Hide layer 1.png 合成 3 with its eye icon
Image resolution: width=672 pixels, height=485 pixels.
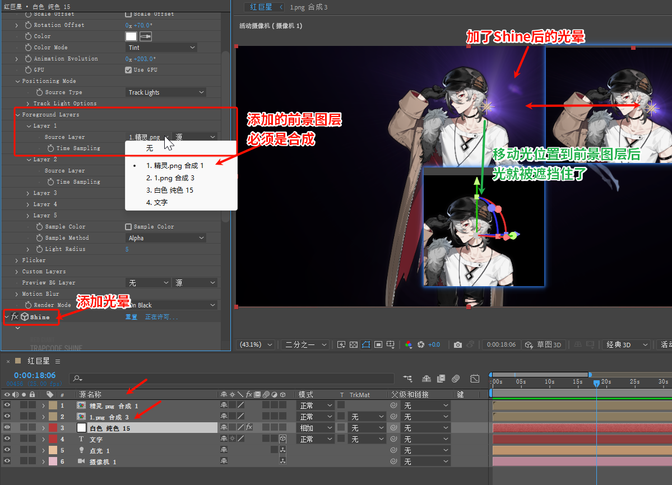pos(7,416)
